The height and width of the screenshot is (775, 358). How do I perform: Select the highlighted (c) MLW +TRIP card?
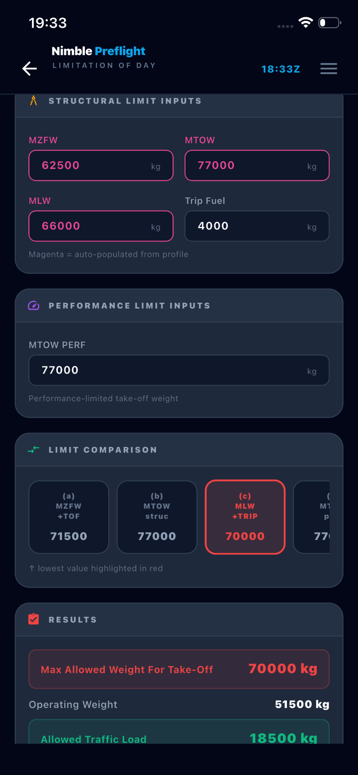click(x=245, y=517)
